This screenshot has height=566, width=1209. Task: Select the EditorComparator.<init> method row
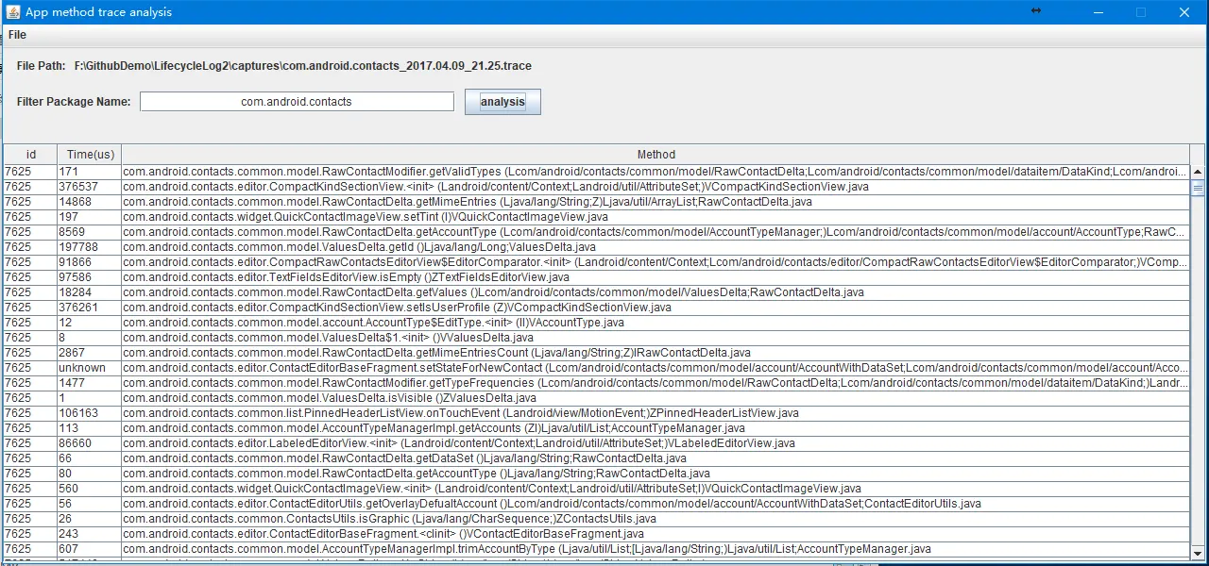(x=656, y=262)
